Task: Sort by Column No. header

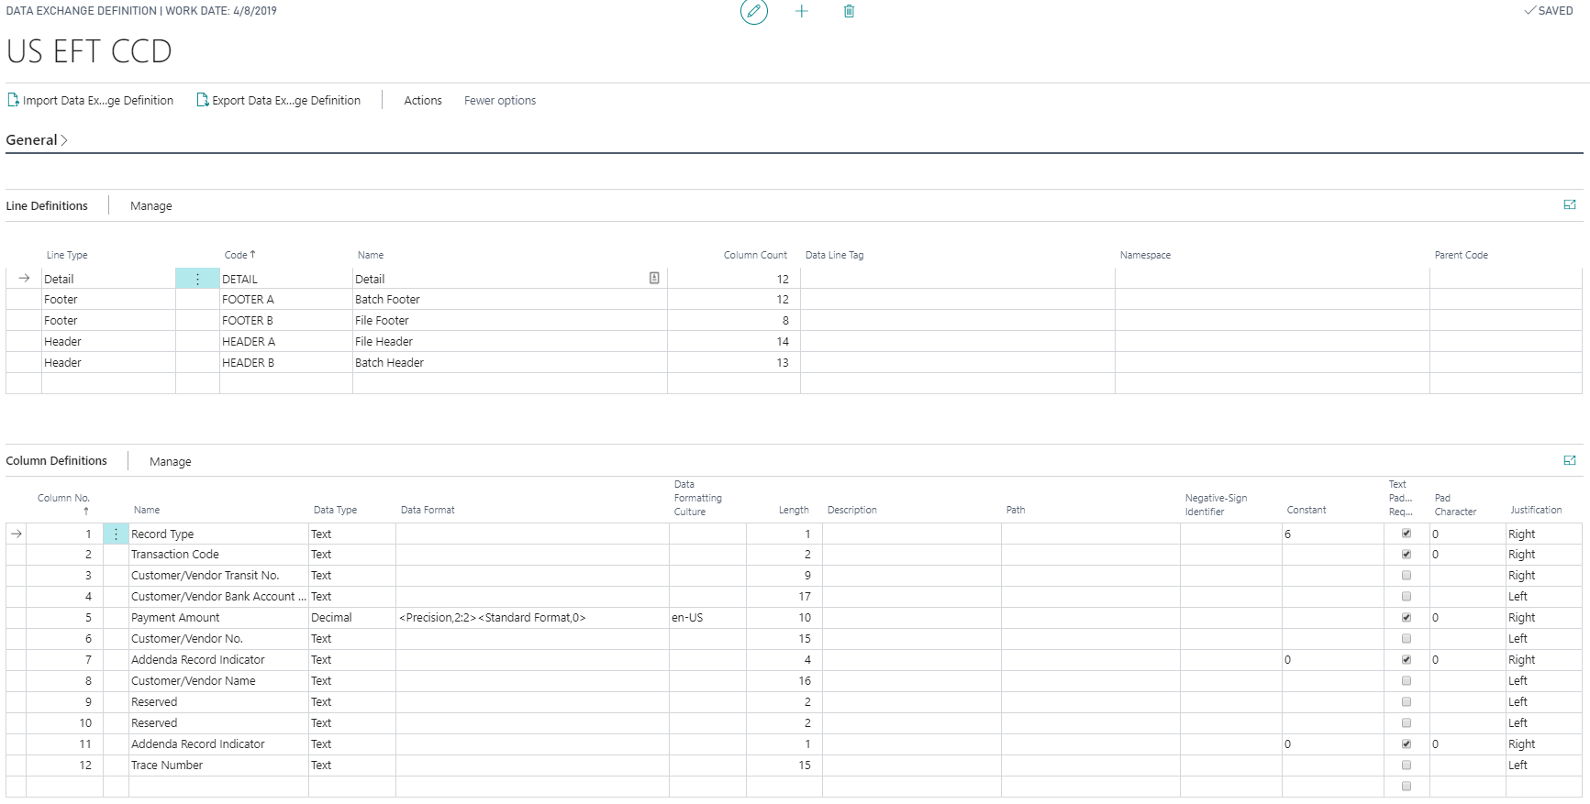Action: (63, 503)
